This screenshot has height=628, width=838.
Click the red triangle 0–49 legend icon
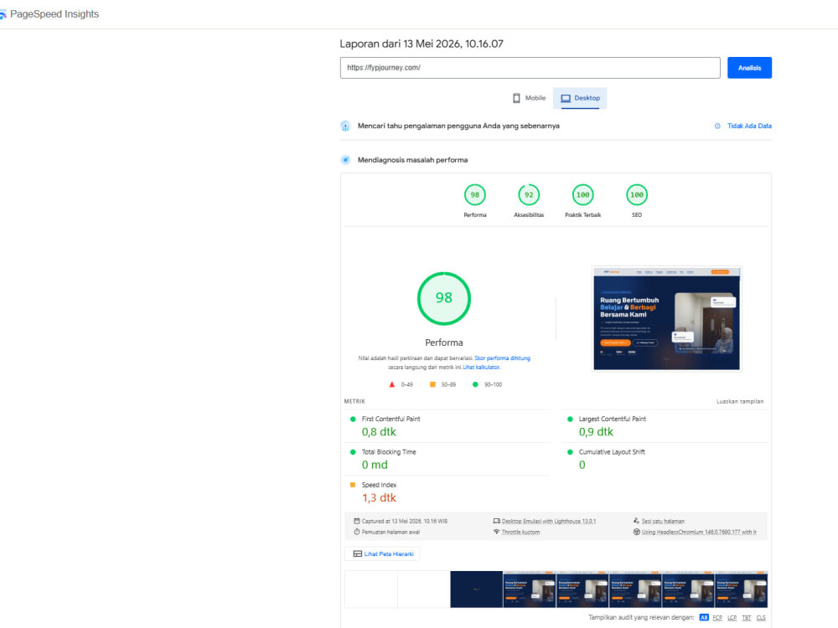click(391, 384)
